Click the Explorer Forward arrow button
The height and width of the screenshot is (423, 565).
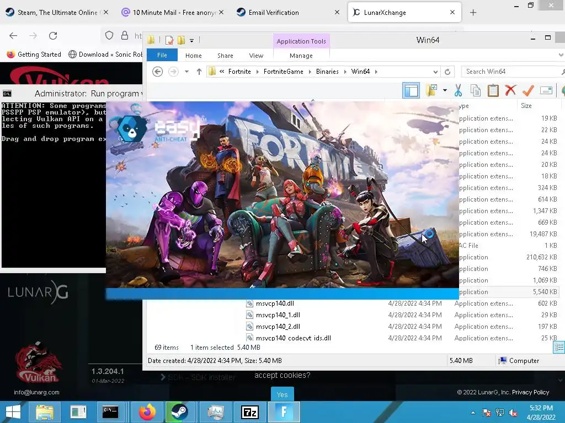click(x=173, y=72)
